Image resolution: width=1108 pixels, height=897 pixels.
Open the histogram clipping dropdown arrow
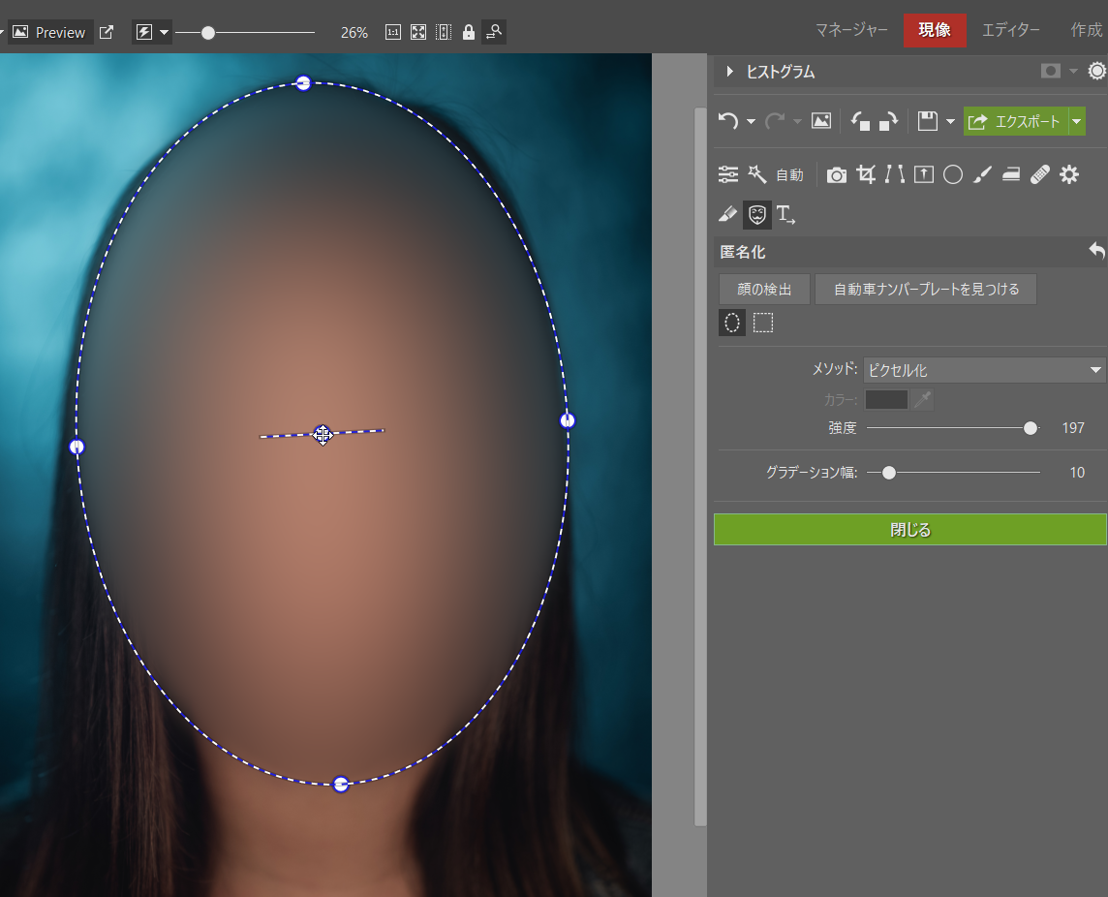(1073, 71)
